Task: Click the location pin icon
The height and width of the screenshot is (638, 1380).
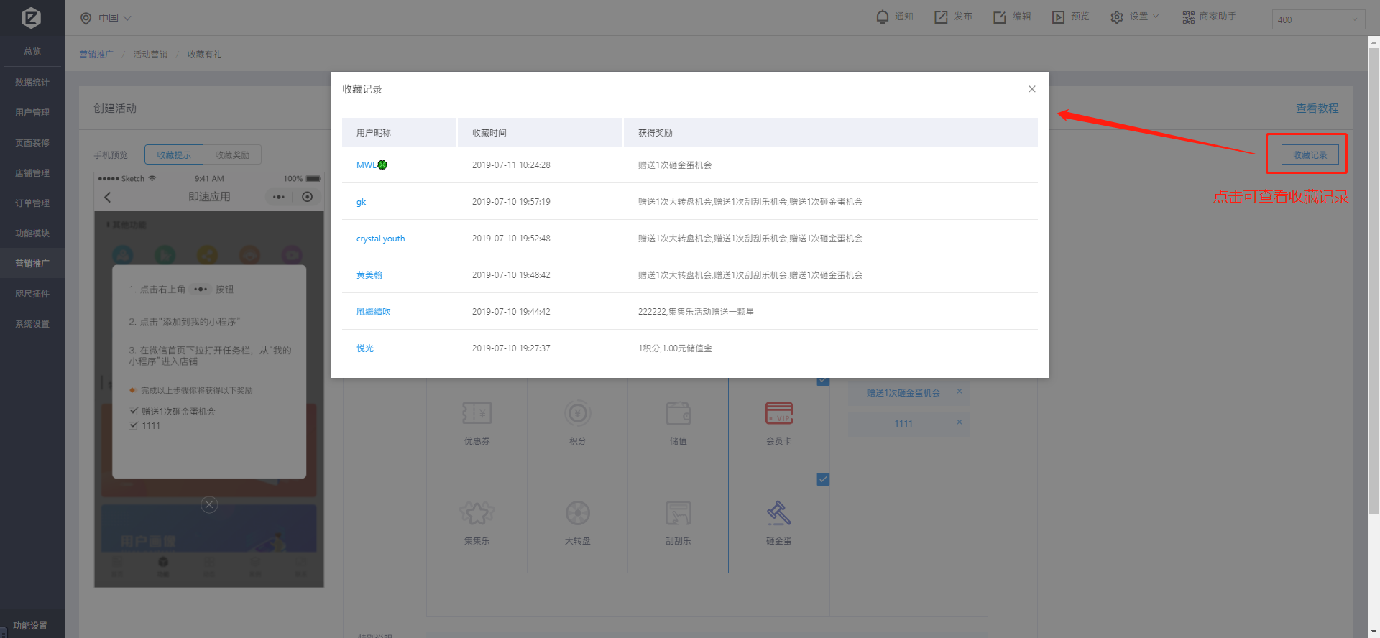Action: point(86,18)
